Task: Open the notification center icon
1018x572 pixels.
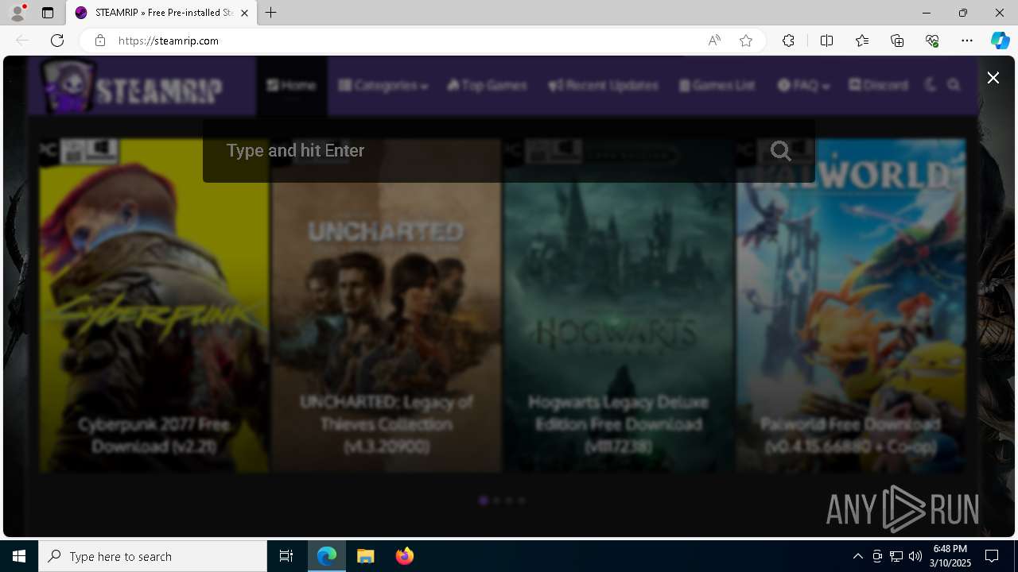Action: tap(993, 556)
